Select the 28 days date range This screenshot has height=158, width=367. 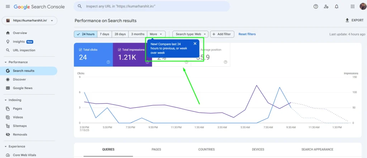pos(120,34)
